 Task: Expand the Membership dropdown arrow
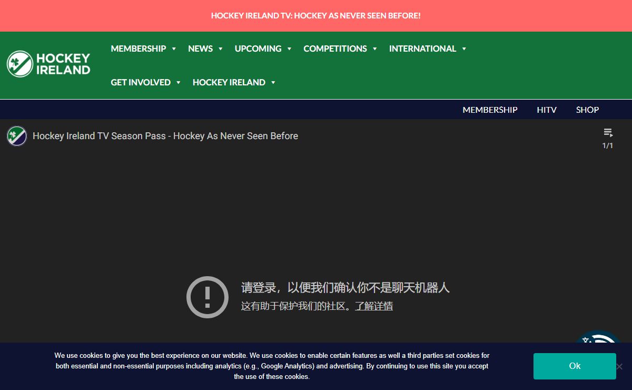pyautogui.click(x=174, y=49)
